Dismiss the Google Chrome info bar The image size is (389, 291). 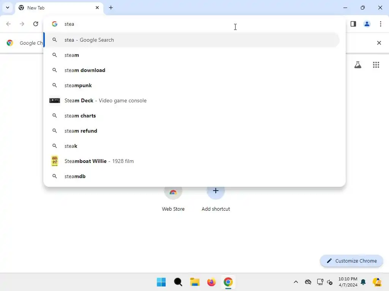tap(379, 43)
